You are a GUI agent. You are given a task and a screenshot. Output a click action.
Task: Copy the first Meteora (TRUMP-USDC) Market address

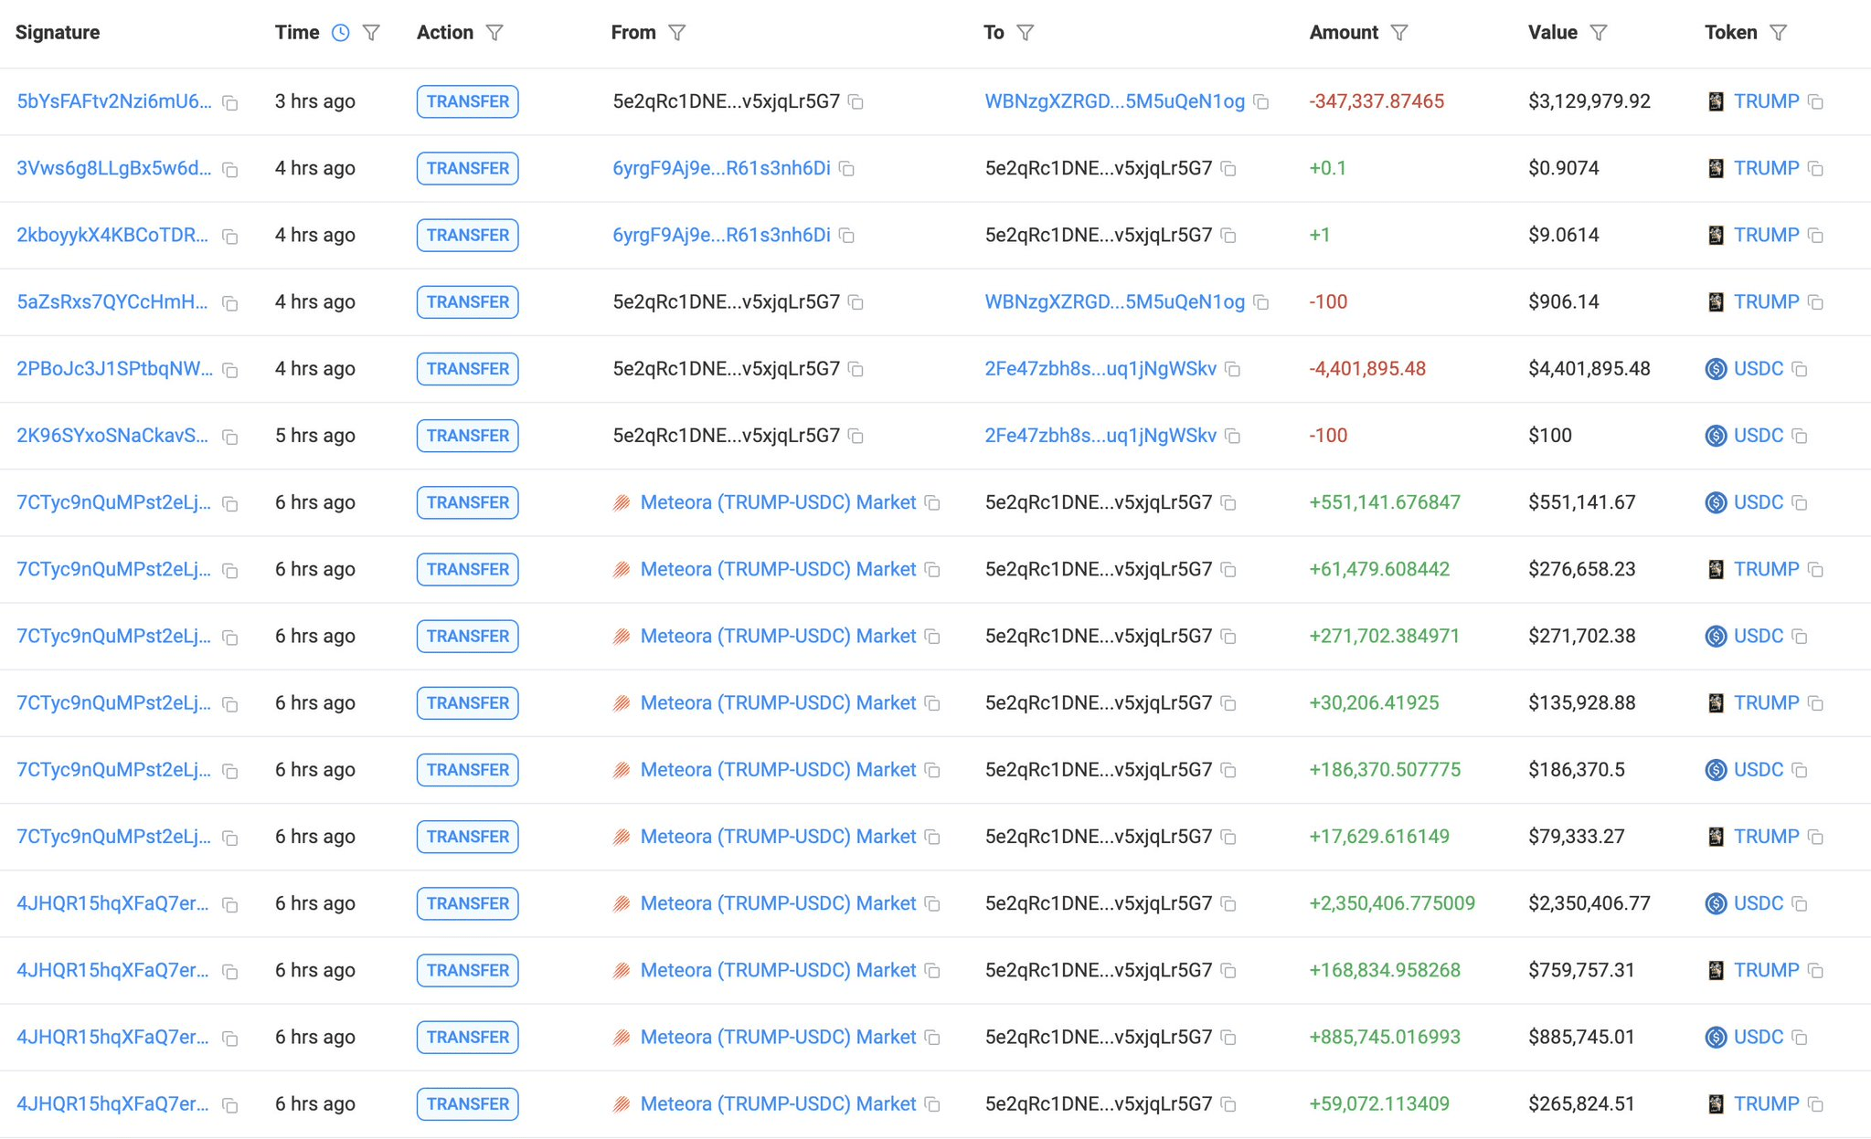[932, 503]
